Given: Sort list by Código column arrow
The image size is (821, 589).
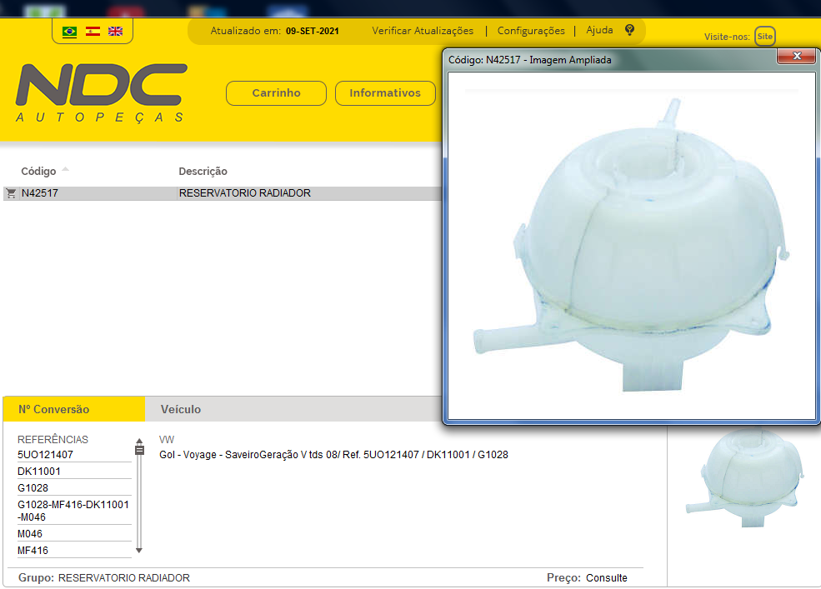Looking at the screenshot, I should (x=66, y=170).
